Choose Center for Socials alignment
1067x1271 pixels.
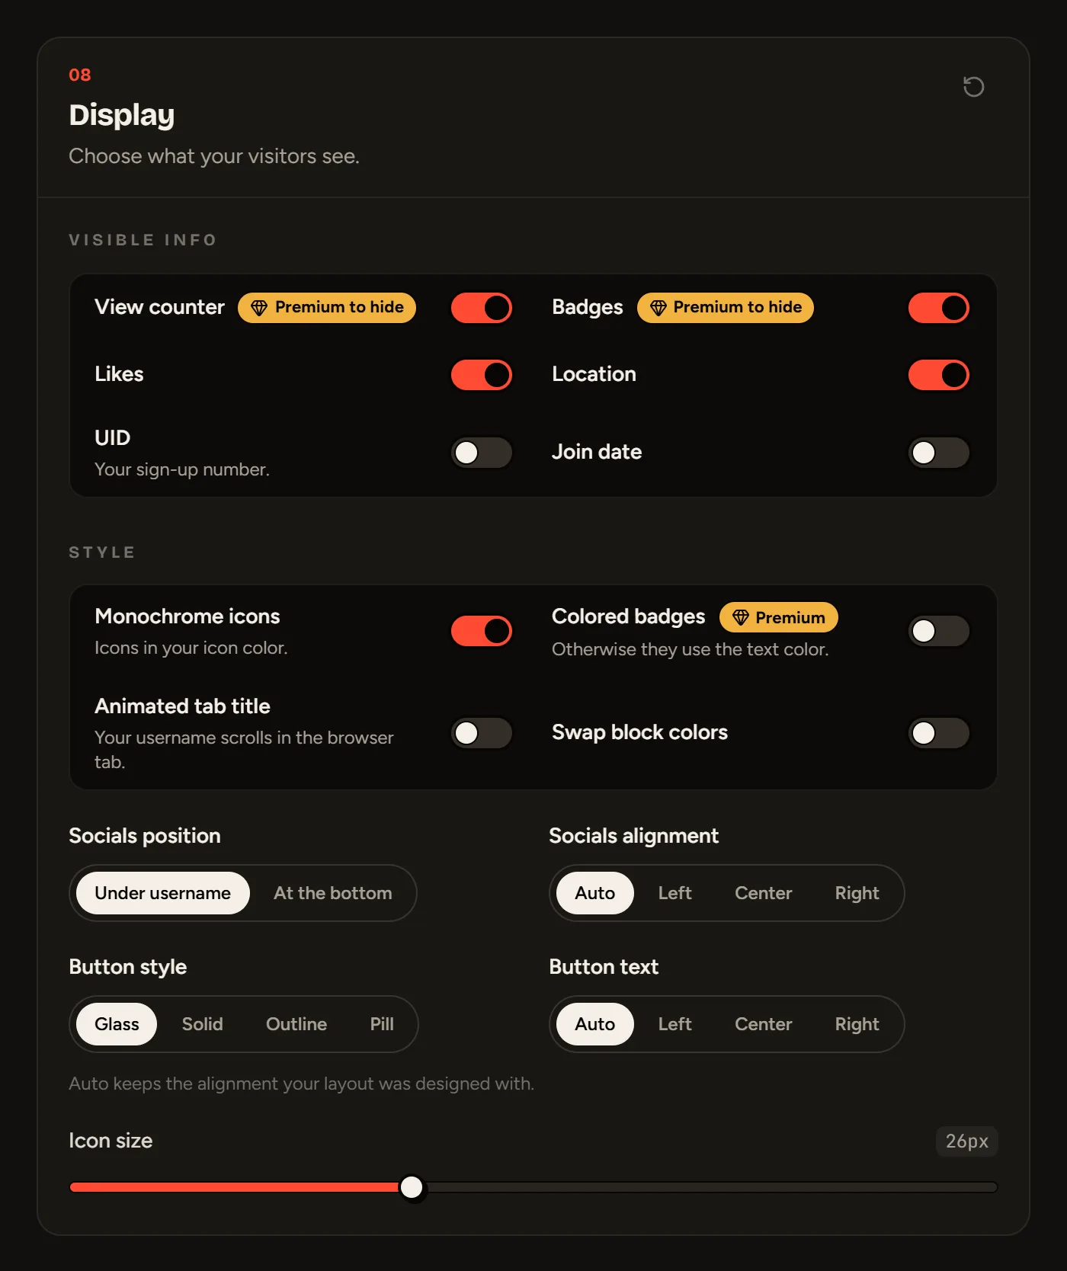click(x=764, y=893)
